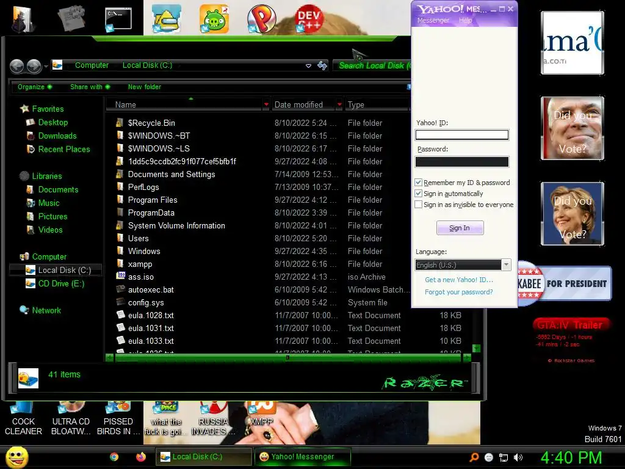Screen dimensions: 625x469
Task: Open the recent pages dropdown beside Forward
Action: [x=46, y=66]
